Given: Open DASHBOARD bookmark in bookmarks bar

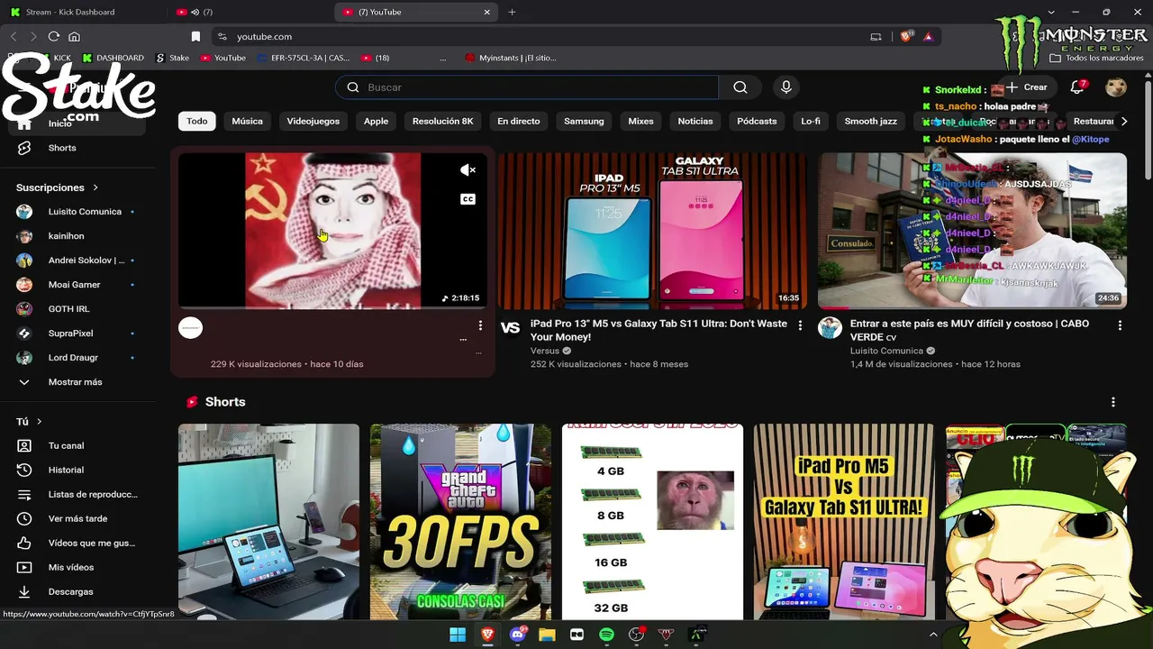Looking at the screenshot, I should coord(113,58).
